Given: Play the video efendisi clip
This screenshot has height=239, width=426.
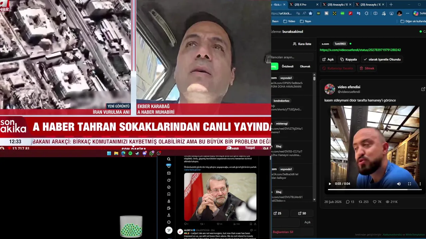Looking at the screenshot, I should tap(330, 184).
